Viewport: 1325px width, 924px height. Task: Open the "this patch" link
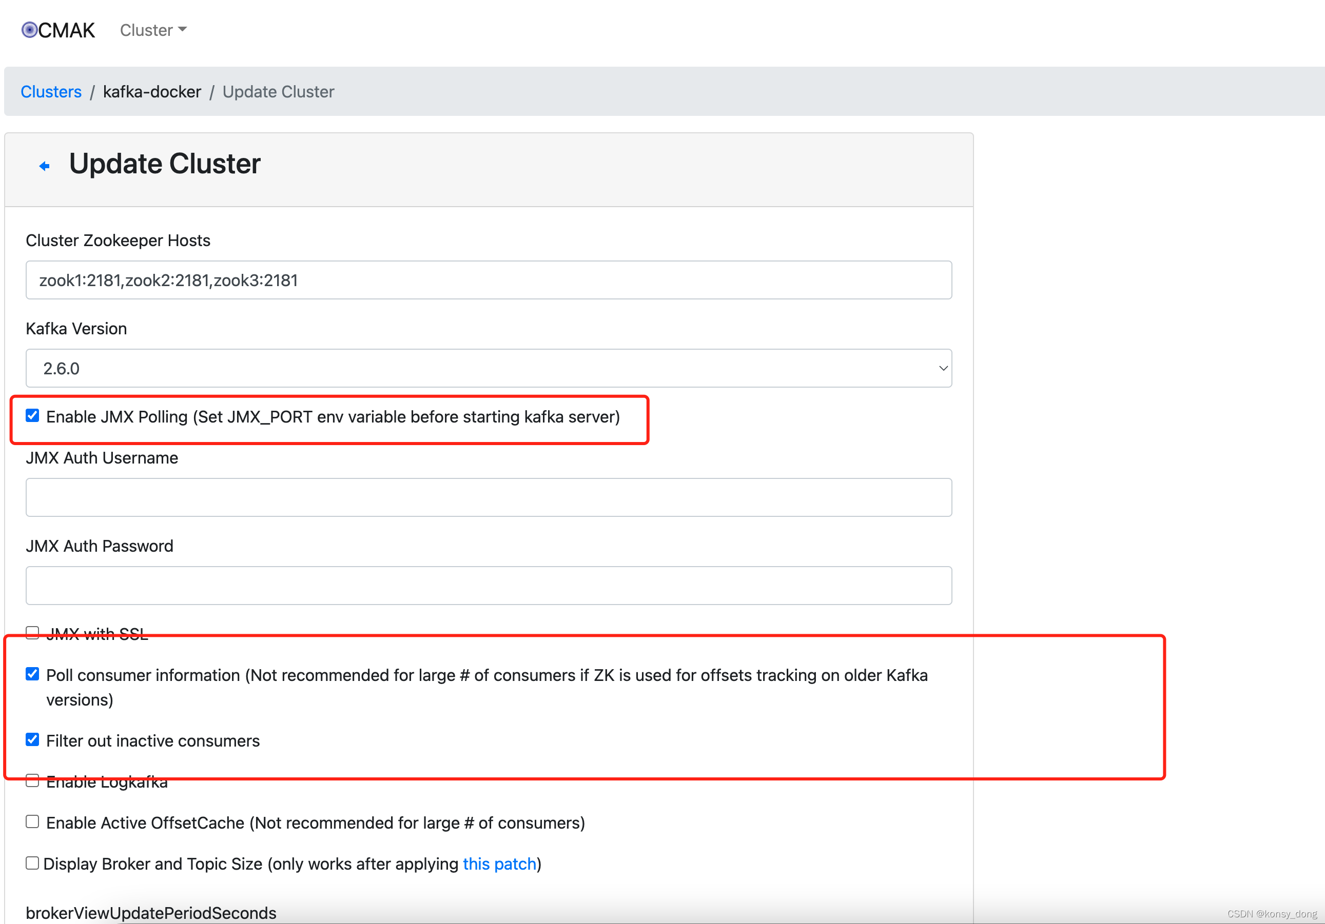(x=500, y=864)
